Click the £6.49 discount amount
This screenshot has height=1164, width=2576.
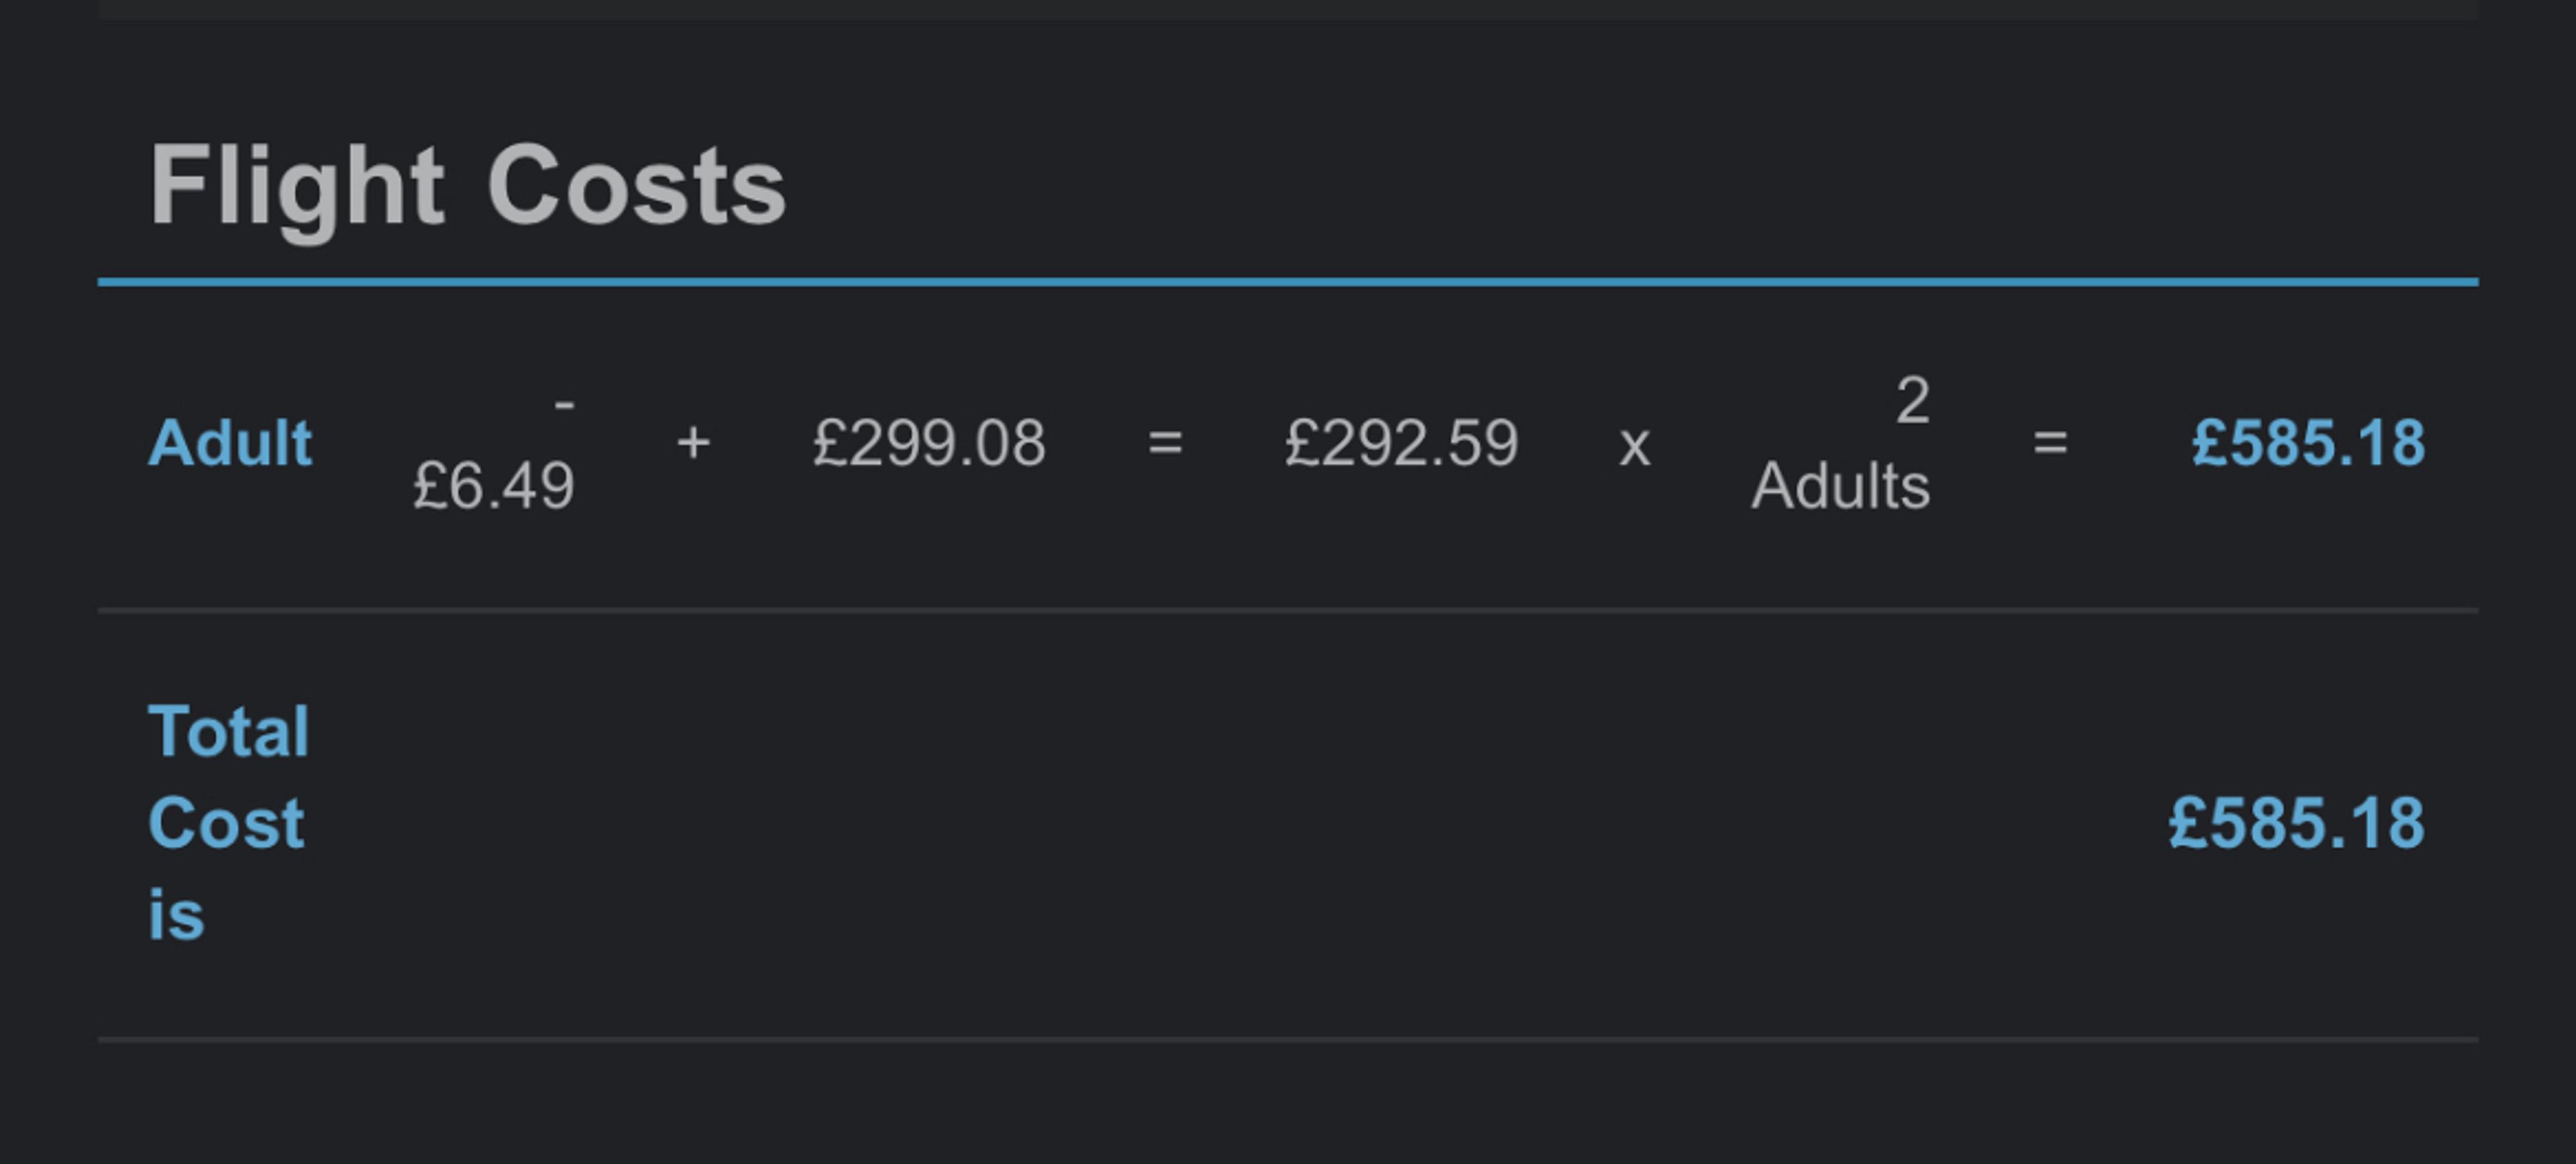(493, 487)
